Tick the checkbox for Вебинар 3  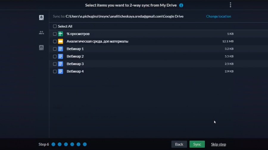(x=55, y=64)
